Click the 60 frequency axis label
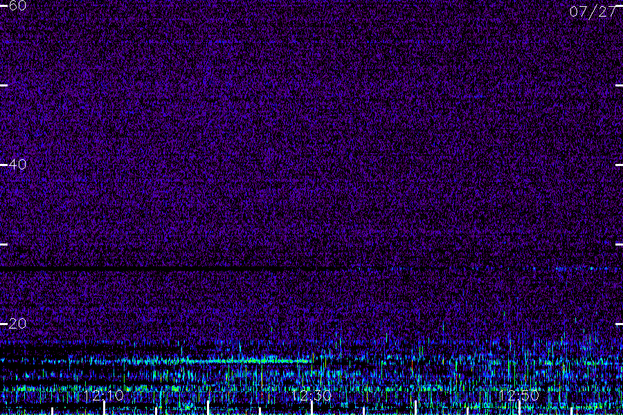This screenshot has height=415, width=623. 17,6
